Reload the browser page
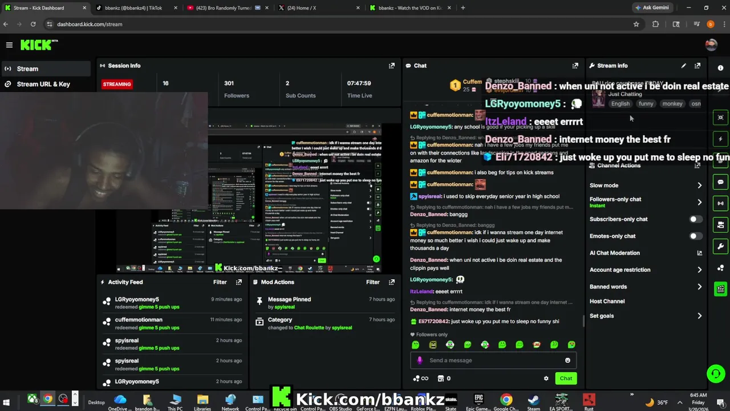The height and width of the screenshot is (411, 730). point(33,24)
